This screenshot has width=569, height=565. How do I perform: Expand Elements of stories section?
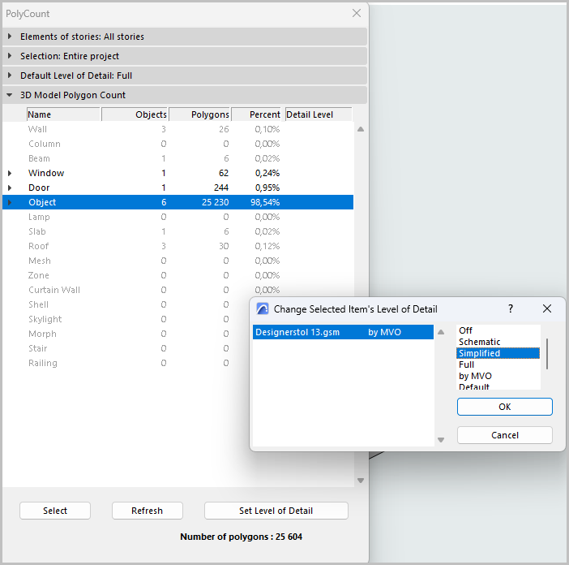point(10,37)
